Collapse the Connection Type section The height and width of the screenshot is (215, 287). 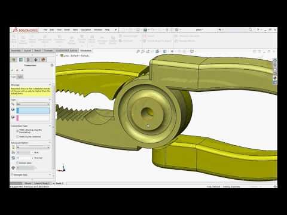50,126
